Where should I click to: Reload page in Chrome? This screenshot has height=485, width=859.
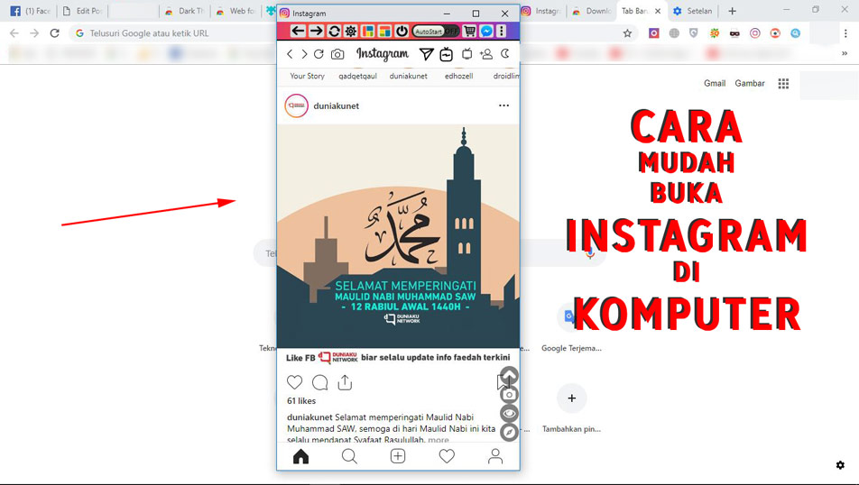[54, 33]
